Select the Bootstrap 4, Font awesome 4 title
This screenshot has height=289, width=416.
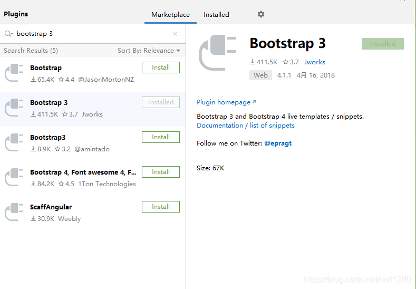pos(83,172)
